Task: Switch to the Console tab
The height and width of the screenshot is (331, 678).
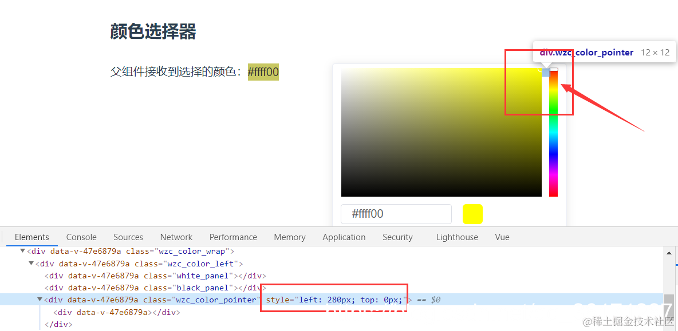Action: tap(81, 237)
